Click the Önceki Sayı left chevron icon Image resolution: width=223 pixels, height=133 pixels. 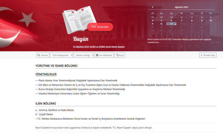[202, 55]
